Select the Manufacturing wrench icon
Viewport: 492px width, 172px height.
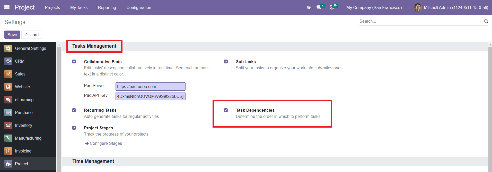pos(8,138)
